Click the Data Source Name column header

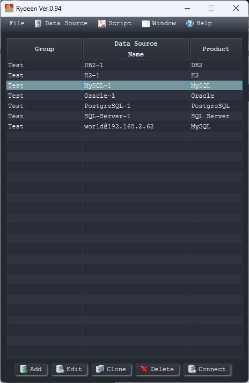point(136,49)
